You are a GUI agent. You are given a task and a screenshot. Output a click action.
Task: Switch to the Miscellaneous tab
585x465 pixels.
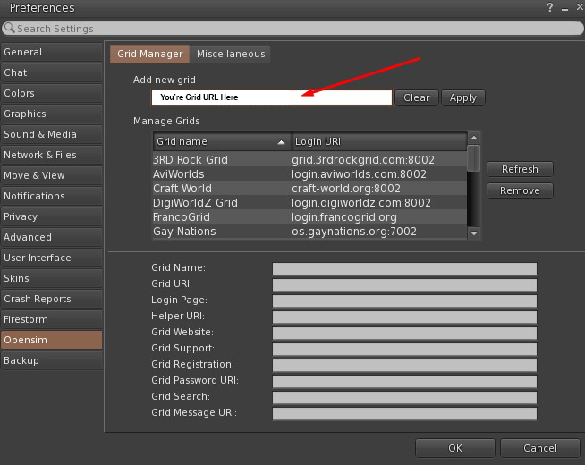point(231,54)
